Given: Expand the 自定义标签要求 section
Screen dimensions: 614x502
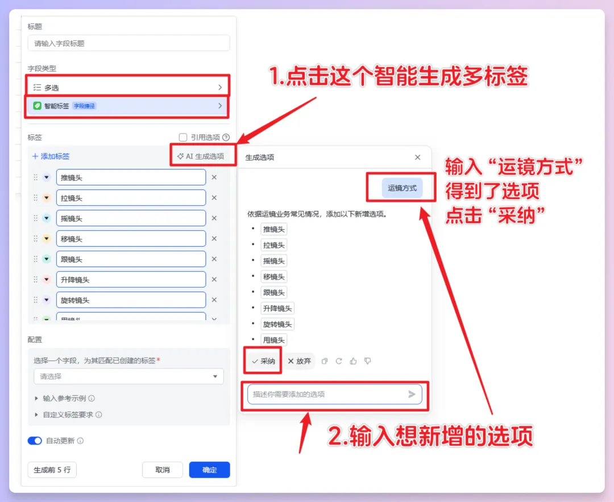Looking at the screenshot, I should click(x=68, y=414).
